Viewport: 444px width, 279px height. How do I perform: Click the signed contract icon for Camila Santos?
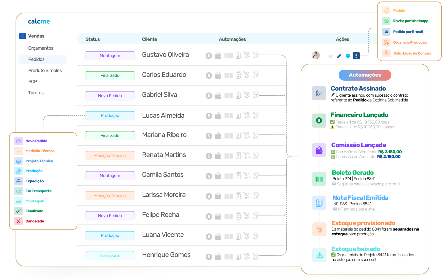point(256,175)
